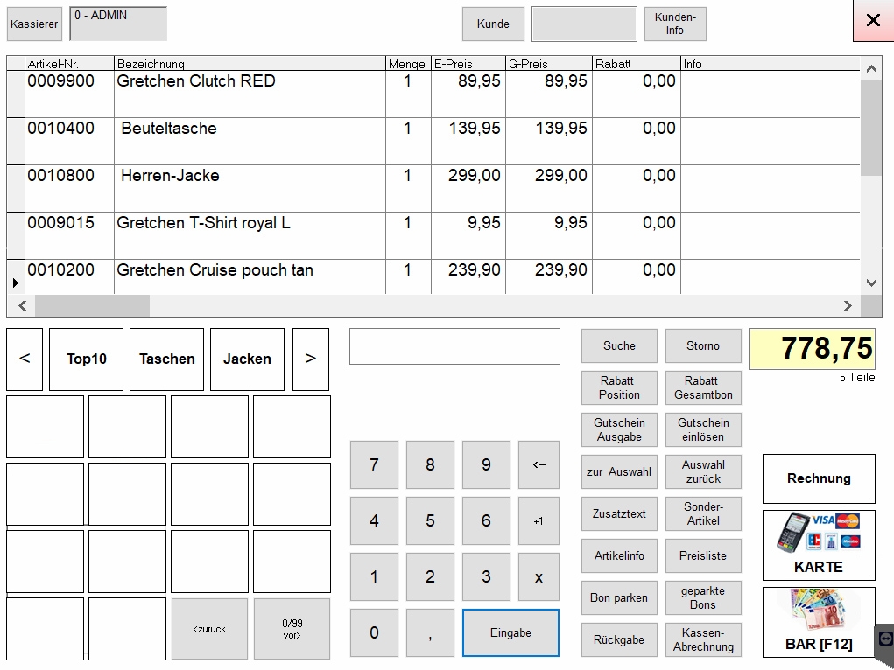The height and width of the screenshot is (670, 894).
Task: Add a Zusatztext
Action: tap(619, 514)
